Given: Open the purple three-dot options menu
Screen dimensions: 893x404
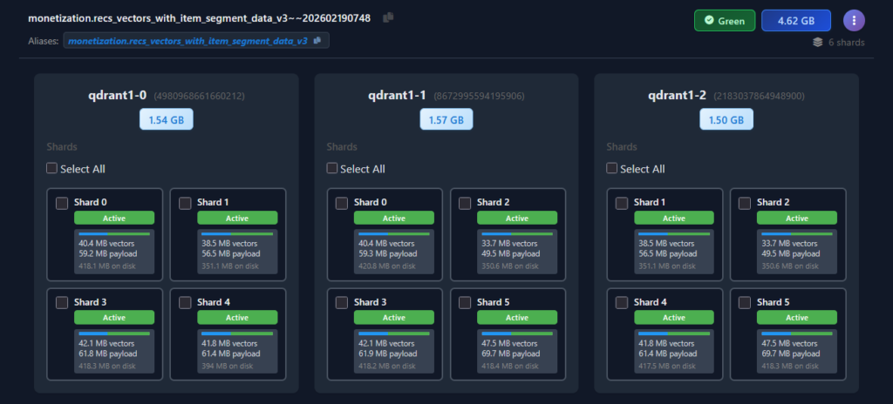Looking at the screenshot, I should point(855,20).
